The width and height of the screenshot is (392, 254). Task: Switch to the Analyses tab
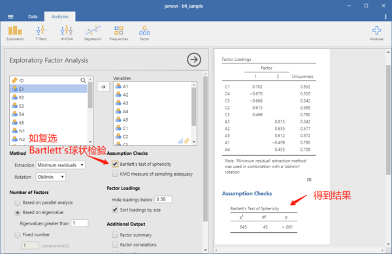pos(59,16)
